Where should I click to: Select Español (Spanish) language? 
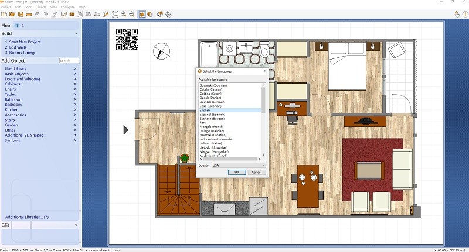pyautogui.click(x=212, y=114)
